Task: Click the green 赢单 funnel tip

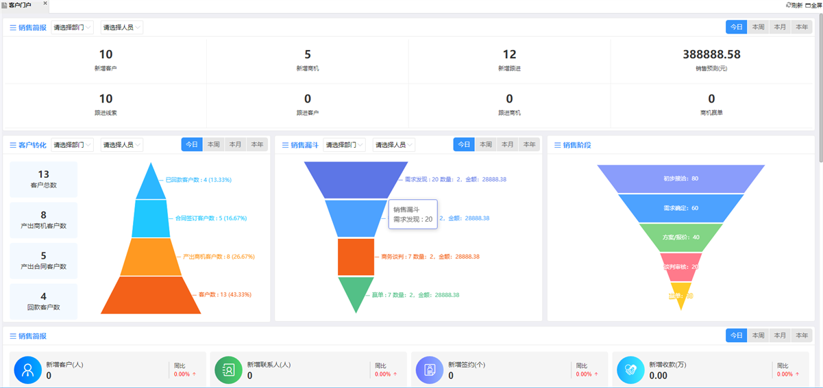Action: (x=356, y=293)
